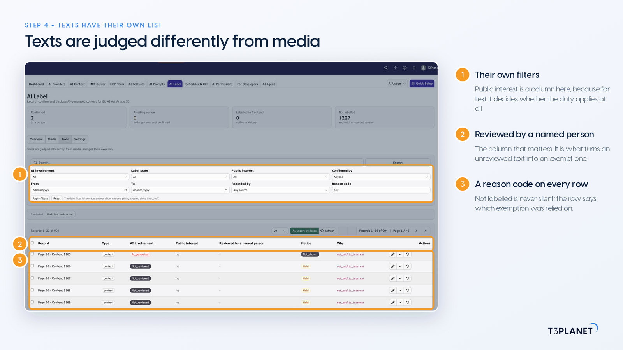Open the AI involvement filter dropdown
Viewport: 623px width, 350px height.
[79, 177]
